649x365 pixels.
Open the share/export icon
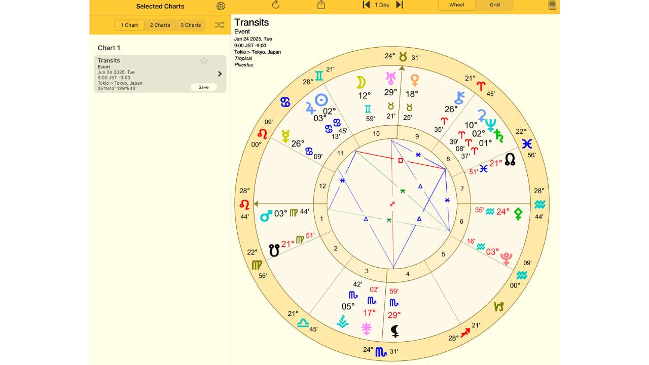coord(321,5)
